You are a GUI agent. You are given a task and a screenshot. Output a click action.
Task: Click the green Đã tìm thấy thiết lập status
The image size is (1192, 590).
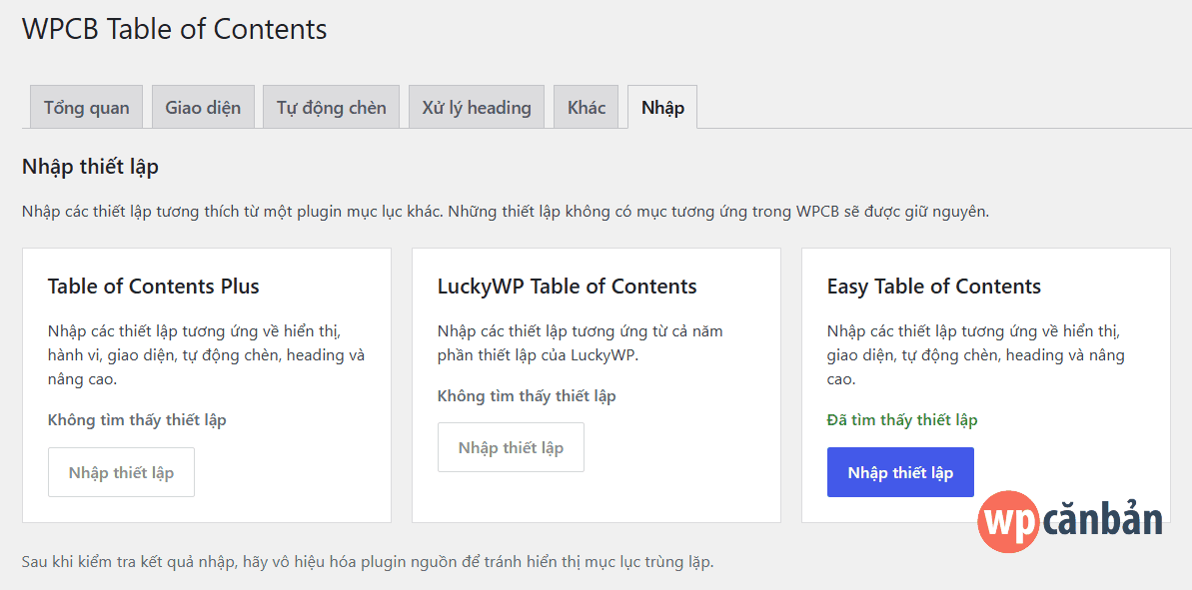[x=902, y=420]
